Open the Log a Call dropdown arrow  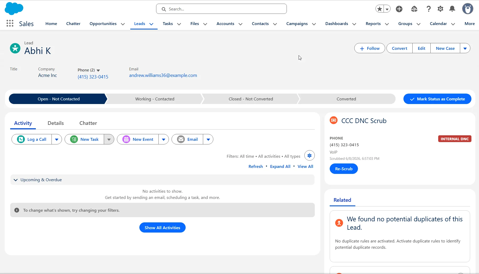57,139
